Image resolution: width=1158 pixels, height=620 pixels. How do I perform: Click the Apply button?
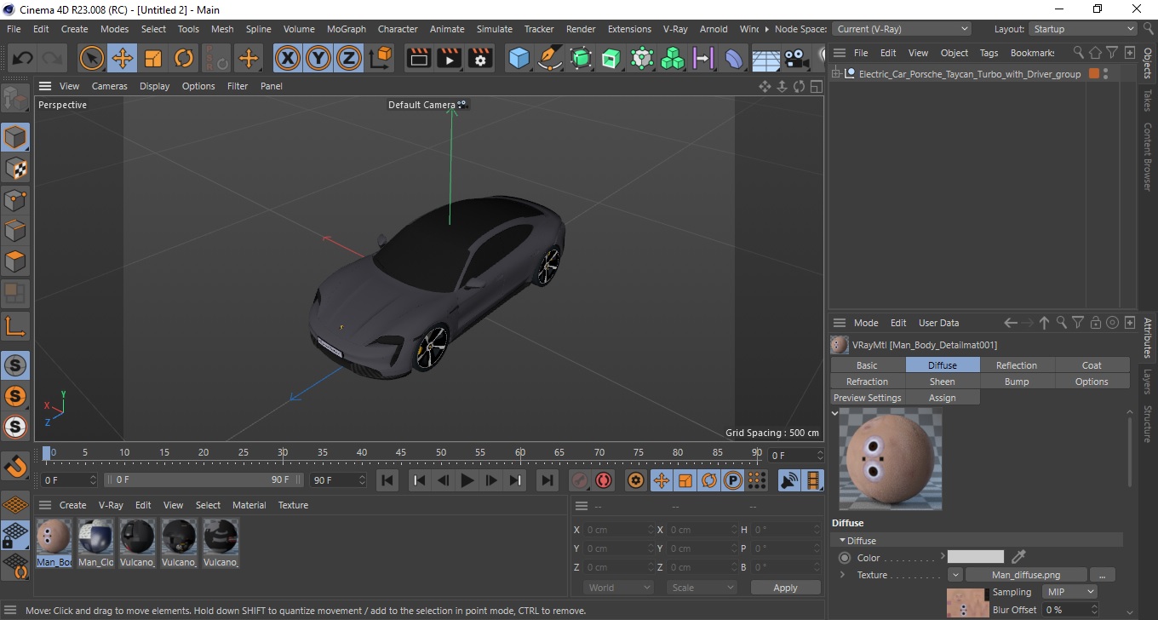(785, 588)
